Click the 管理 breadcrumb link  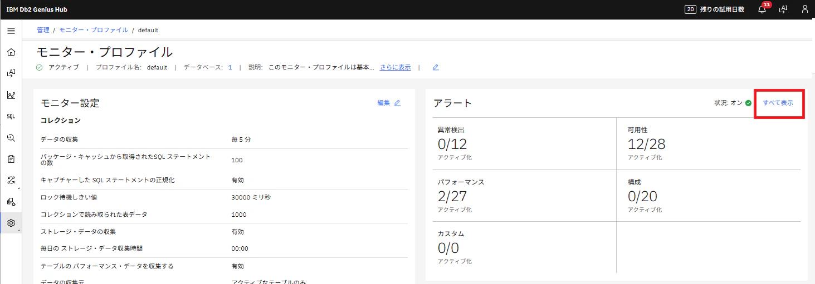pos(43,30)
